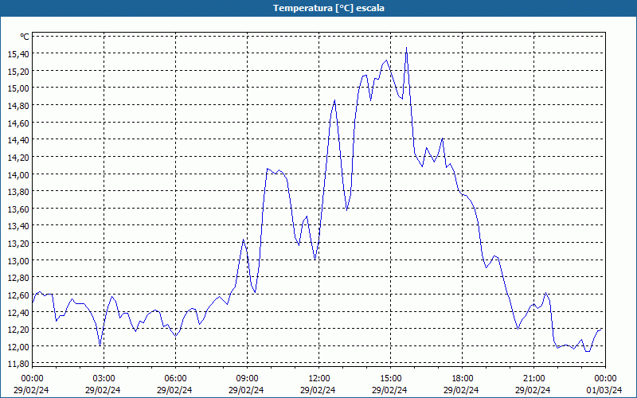Click the '°C' unit label on the axis

point(25,37)
